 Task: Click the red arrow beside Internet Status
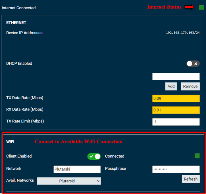(189, 7)
